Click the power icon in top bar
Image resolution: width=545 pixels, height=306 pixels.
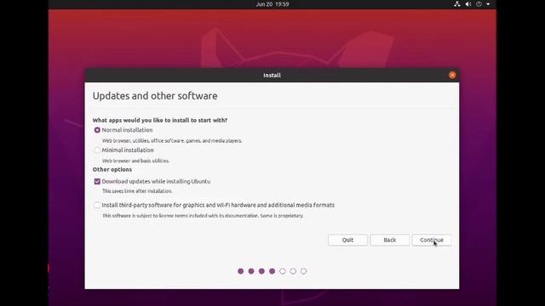(479, 4)
